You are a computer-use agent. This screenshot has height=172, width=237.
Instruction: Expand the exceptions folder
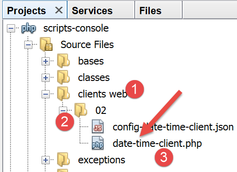click(46, 160)
